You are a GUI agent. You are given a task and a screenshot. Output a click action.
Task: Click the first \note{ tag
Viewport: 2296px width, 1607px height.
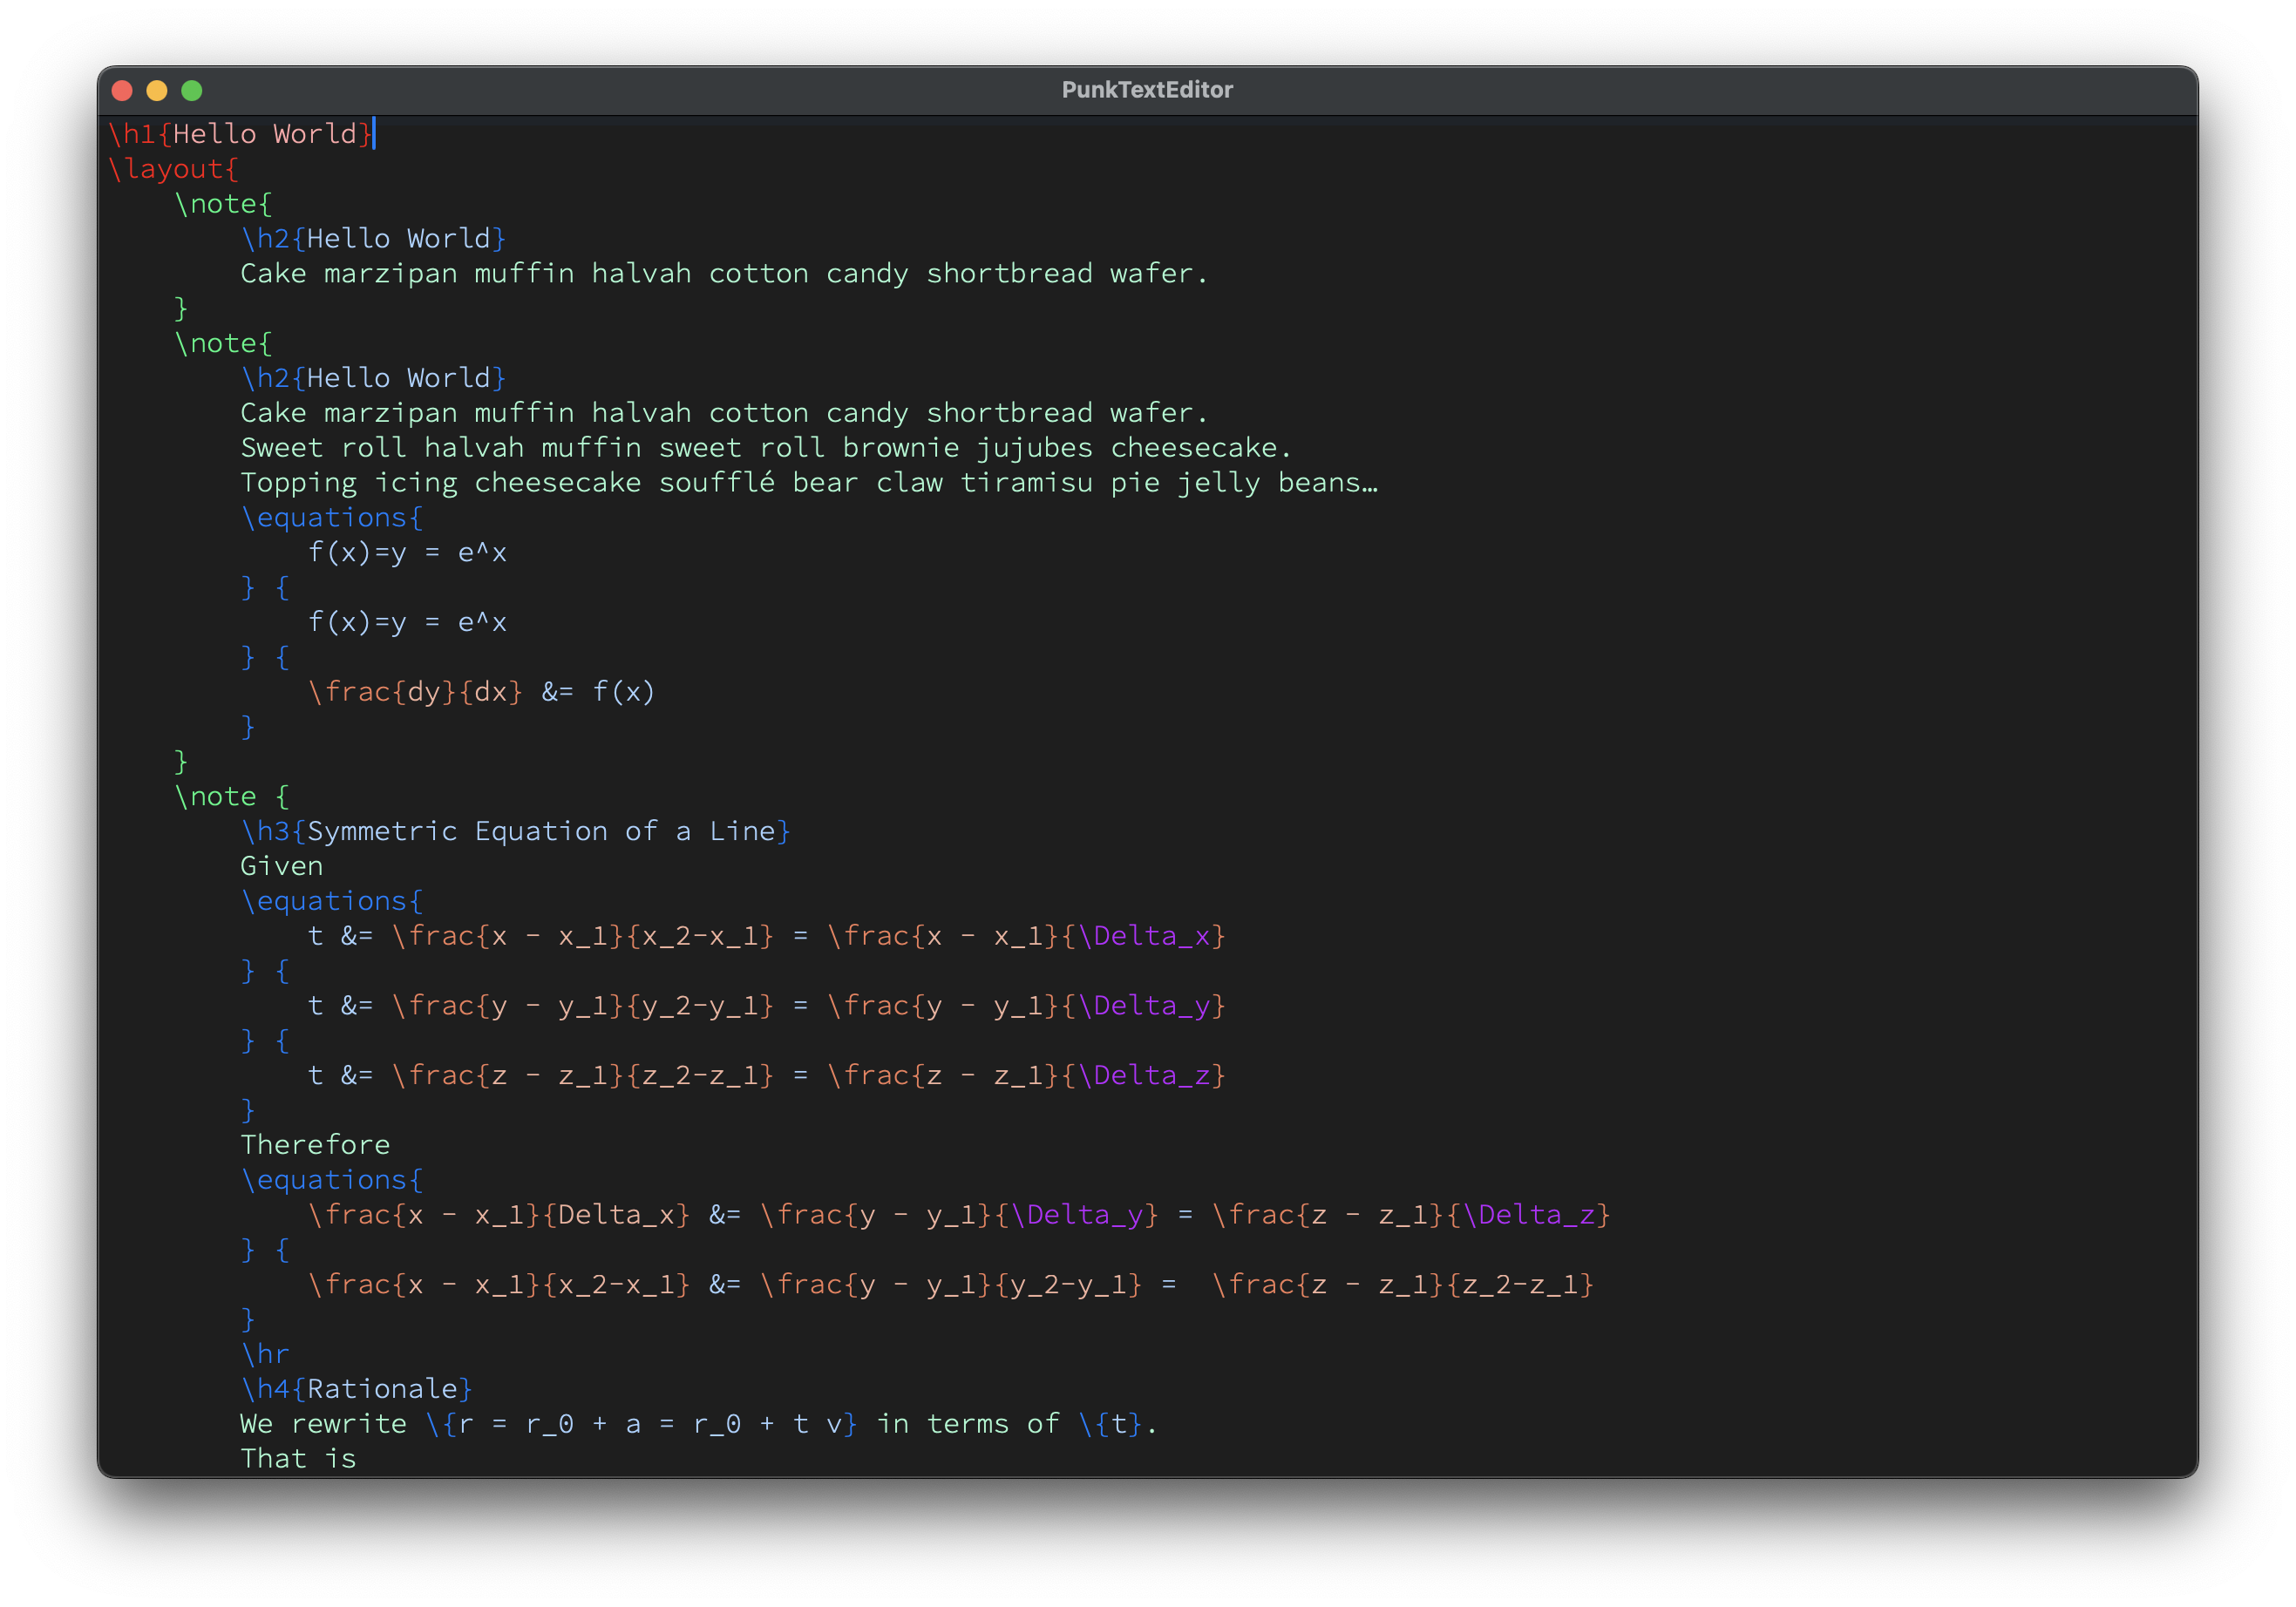[222, 204]
